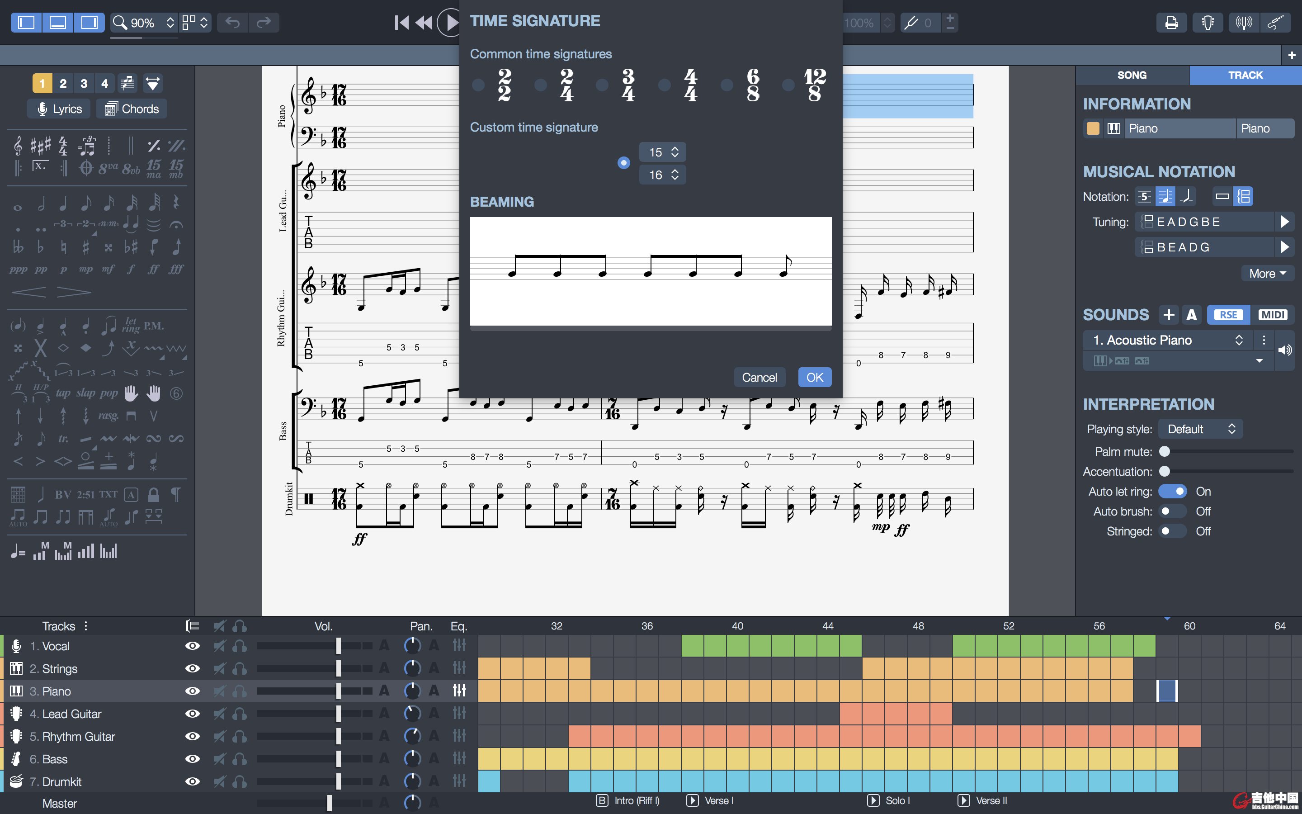Select the palm mute P.M. effect
1302x814 pixels.
tap(153, 326)
